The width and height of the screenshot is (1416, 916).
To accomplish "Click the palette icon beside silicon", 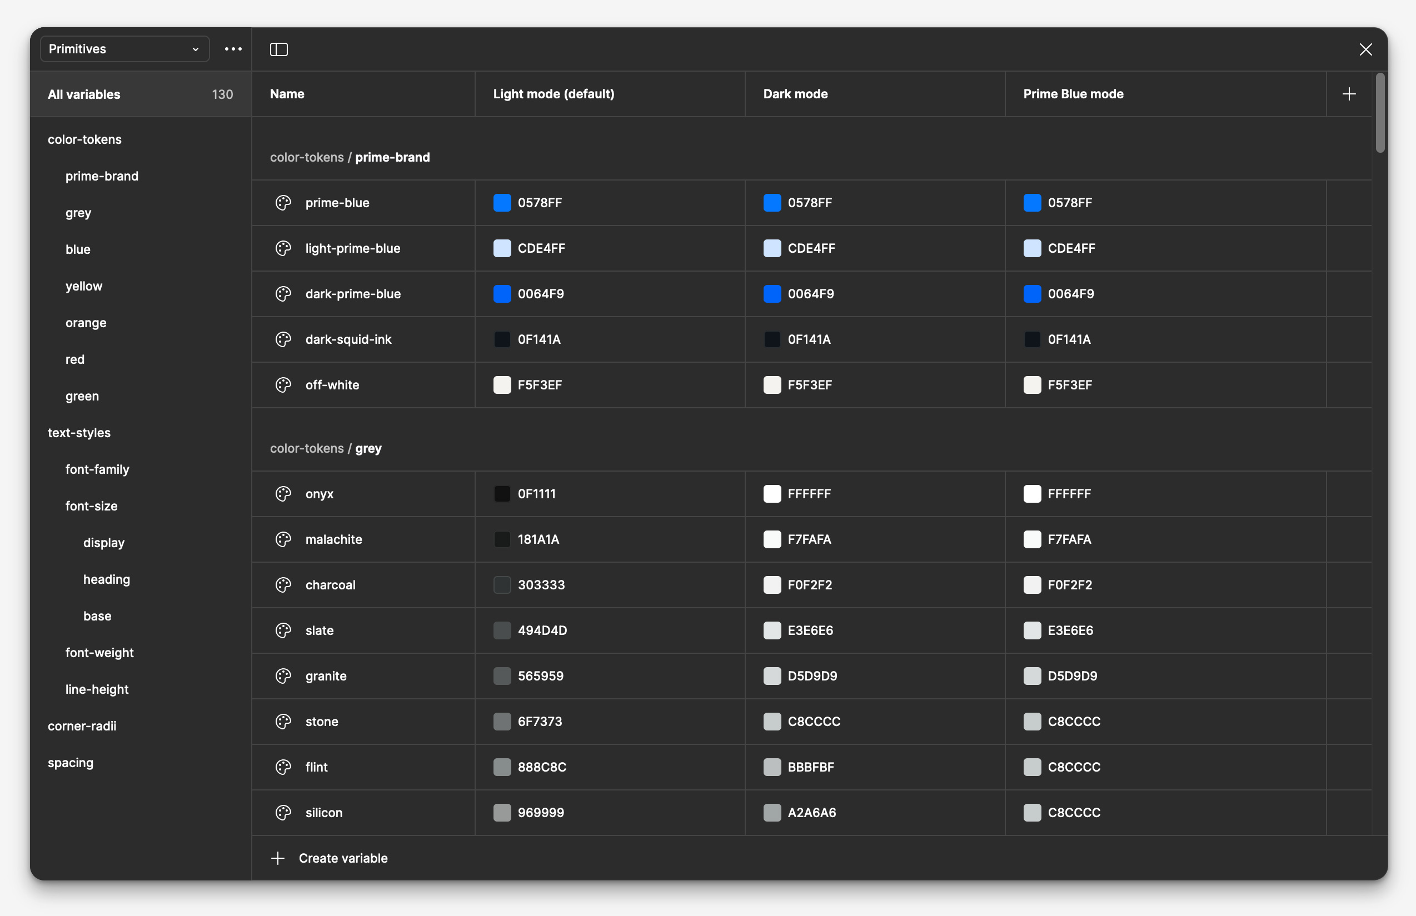I will (x=283, y=813).
